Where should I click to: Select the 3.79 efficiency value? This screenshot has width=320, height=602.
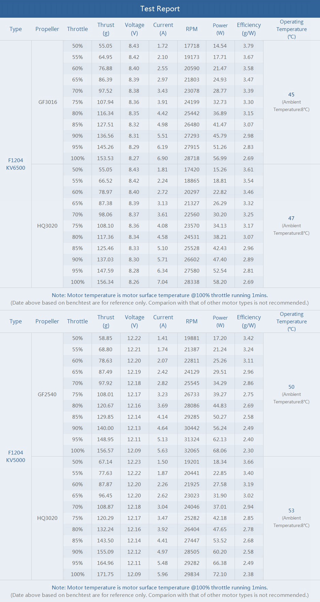click(x=249, y=46)
